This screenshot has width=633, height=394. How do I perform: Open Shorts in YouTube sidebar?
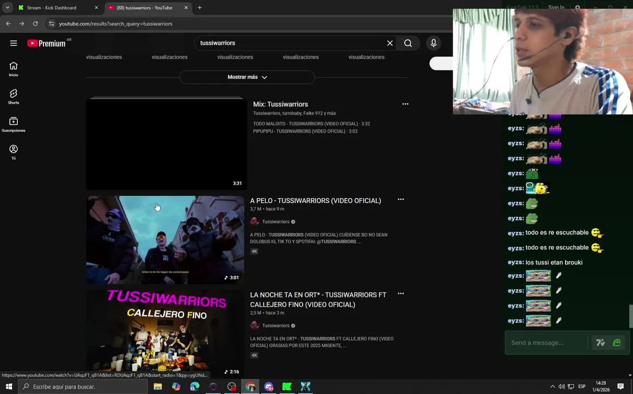click(x=13, y=97)
